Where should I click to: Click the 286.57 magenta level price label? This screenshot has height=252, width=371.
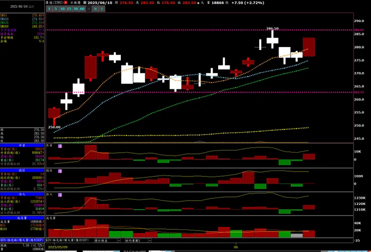pyautogui.click(x=359, y=30)
